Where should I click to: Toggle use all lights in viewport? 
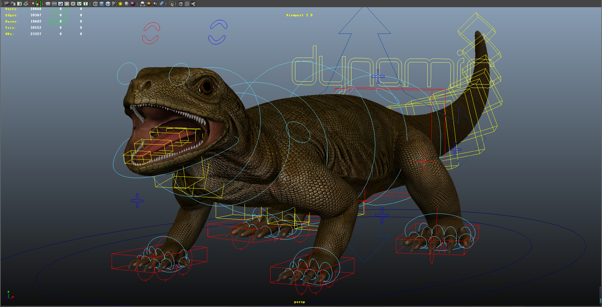pos(120,4)
